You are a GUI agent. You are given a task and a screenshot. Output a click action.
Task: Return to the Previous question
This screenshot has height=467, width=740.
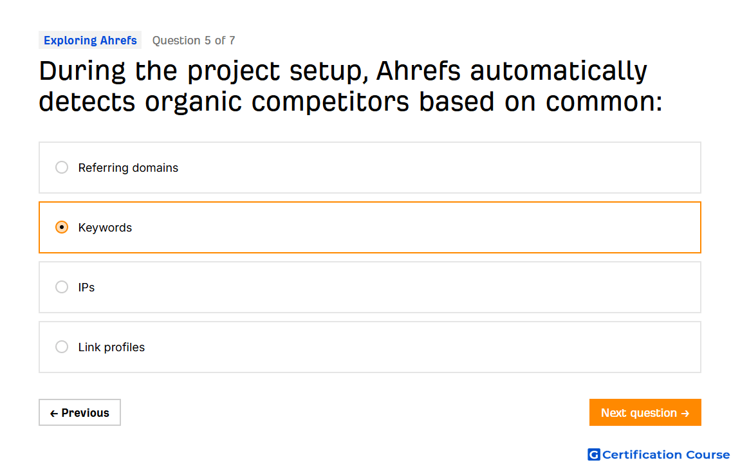pyautogui.click(x=80, y=413)
